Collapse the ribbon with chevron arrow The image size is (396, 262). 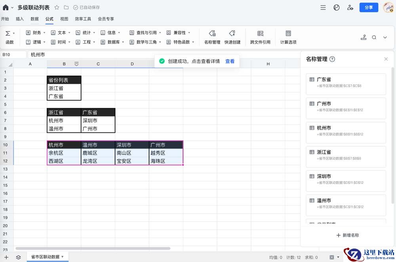click(x=385, y=37)
